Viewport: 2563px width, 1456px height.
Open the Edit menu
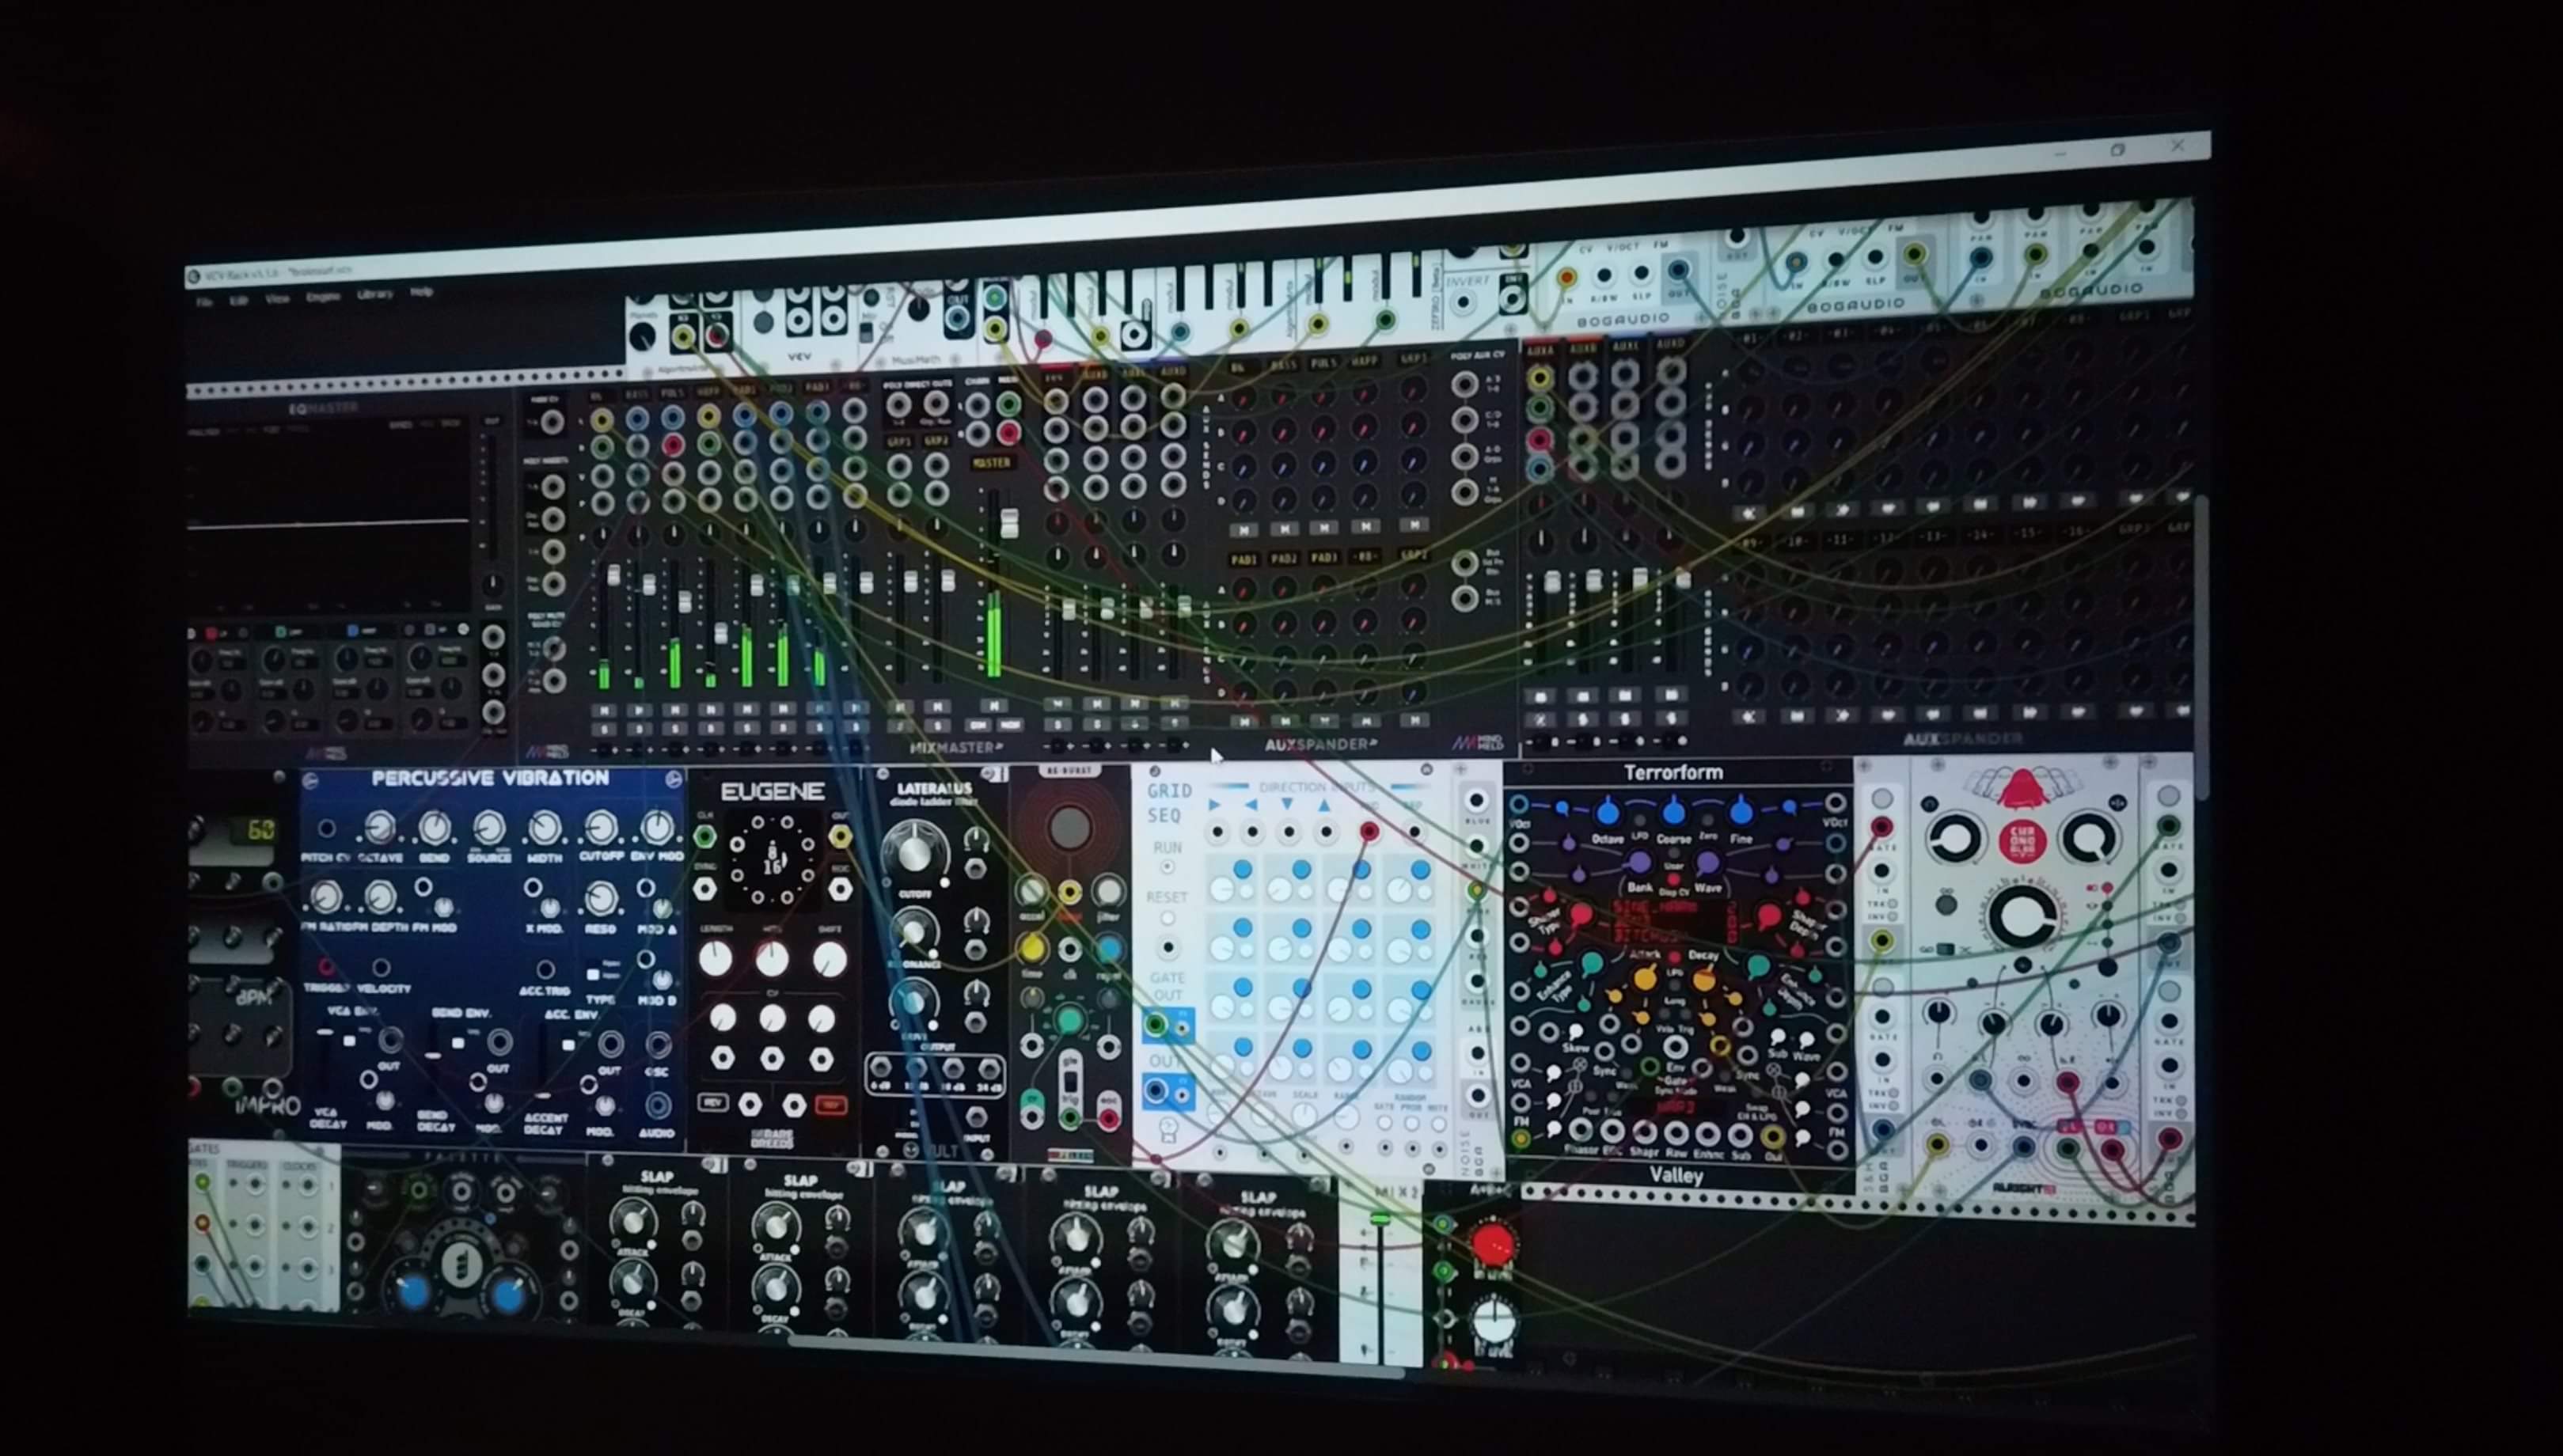[239, 300]
